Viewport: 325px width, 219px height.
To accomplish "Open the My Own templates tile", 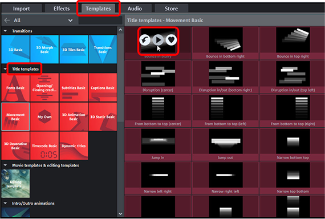I will pyautogui.click(x=44, y=116).
